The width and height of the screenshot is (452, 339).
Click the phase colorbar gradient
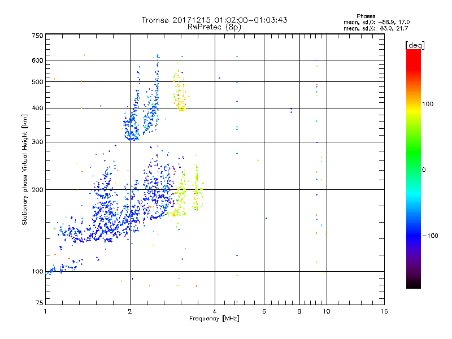click(x=414, y=168)
